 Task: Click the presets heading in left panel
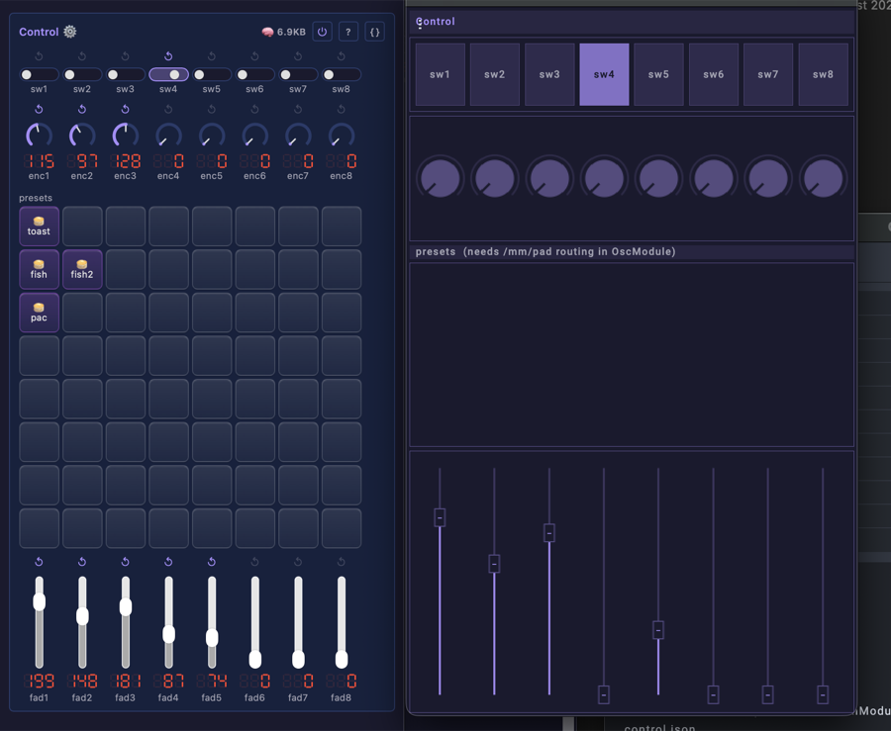[36, 198]
